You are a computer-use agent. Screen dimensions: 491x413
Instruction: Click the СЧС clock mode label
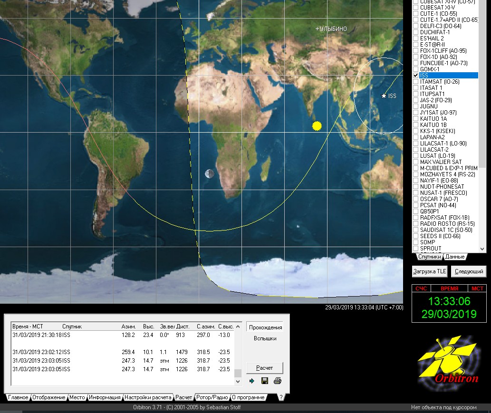421,288
